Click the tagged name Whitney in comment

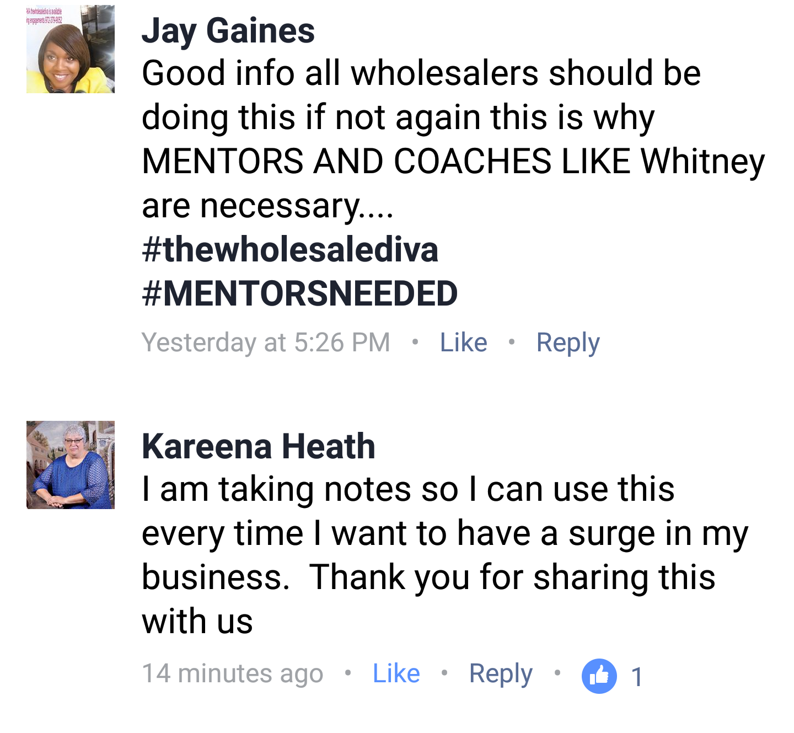pyautogui.click(x=702, y=162)
